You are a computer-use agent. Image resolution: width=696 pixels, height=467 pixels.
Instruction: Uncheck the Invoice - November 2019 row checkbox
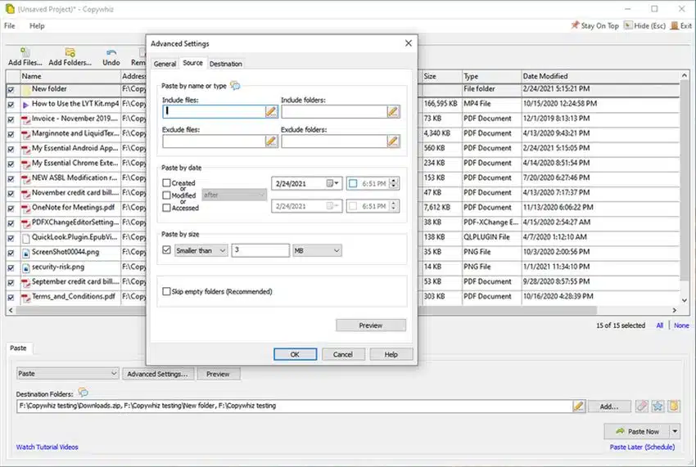pos(11,119)
